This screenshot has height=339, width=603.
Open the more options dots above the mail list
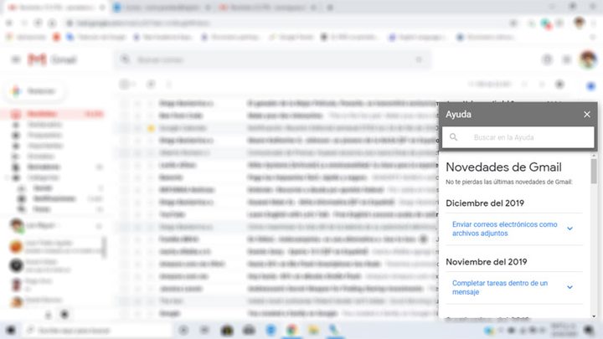click(169, 85)
